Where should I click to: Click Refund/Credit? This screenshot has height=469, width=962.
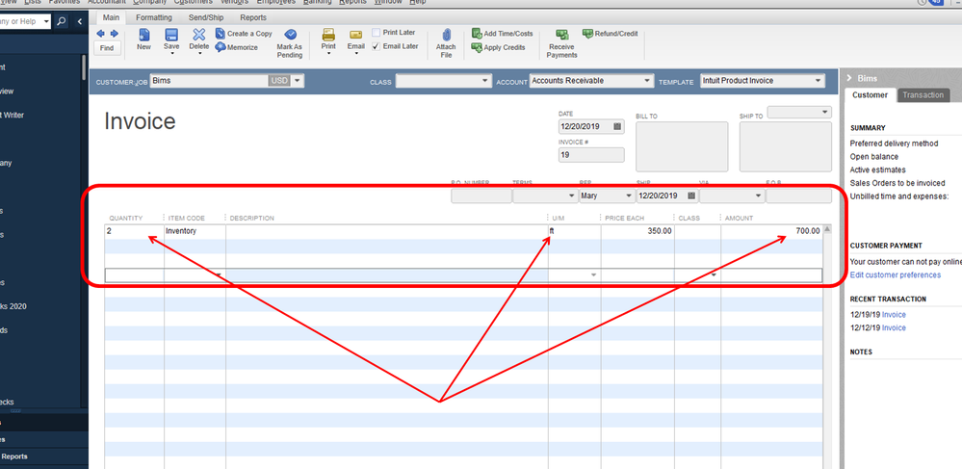[611, 34]
